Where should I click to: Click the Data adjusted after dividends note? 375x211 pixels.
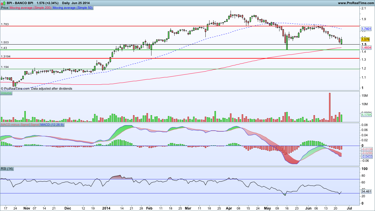(x=52, y=88)
